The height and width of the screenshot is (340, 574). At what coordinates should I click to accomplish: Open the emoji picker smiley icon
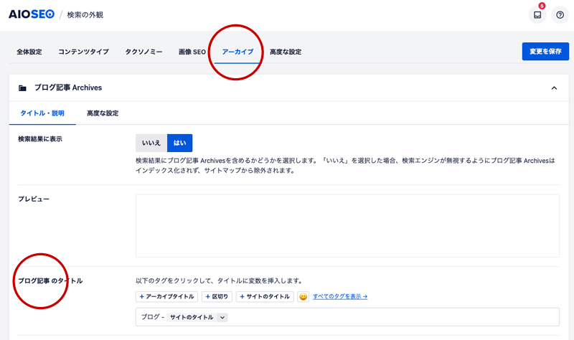tap(303, 296)
